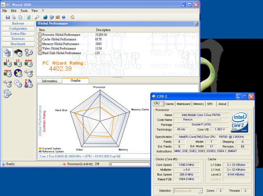Select the drive benchmark icon left of the CD icon
This screenshot has height=196, width=263.
[x=7, y=84]
